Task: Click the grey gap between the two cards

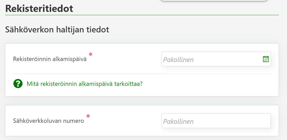Action: click(142, 100)
